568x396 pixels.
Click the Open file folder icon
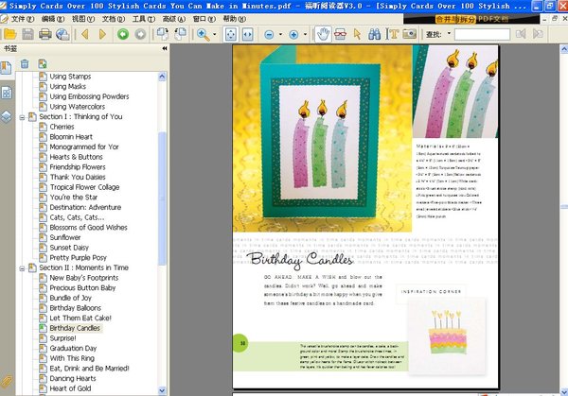9,34
